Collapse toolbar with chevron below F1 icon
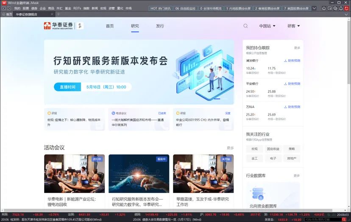The image size is (351, 222). click(x=346, y=14)
